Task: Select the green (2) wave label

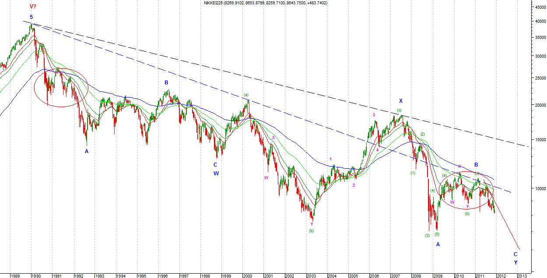Action: (423, 134)
